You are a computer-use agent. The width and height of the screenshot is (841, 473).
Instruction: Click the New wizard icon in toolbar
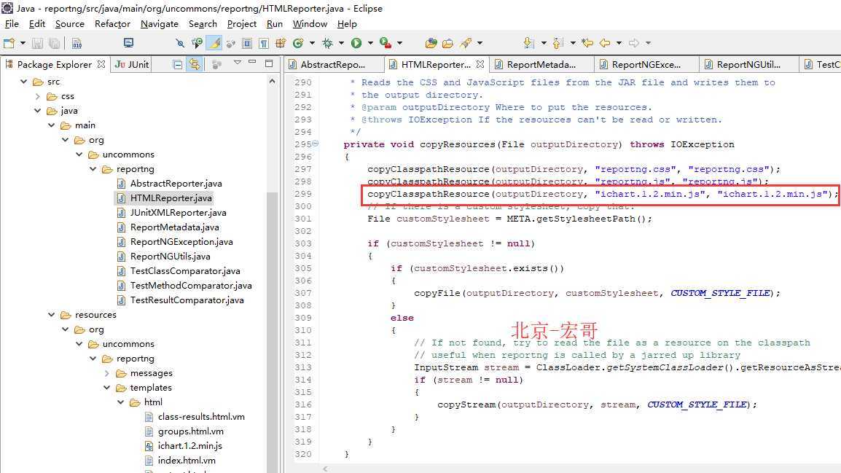point(9,43)
